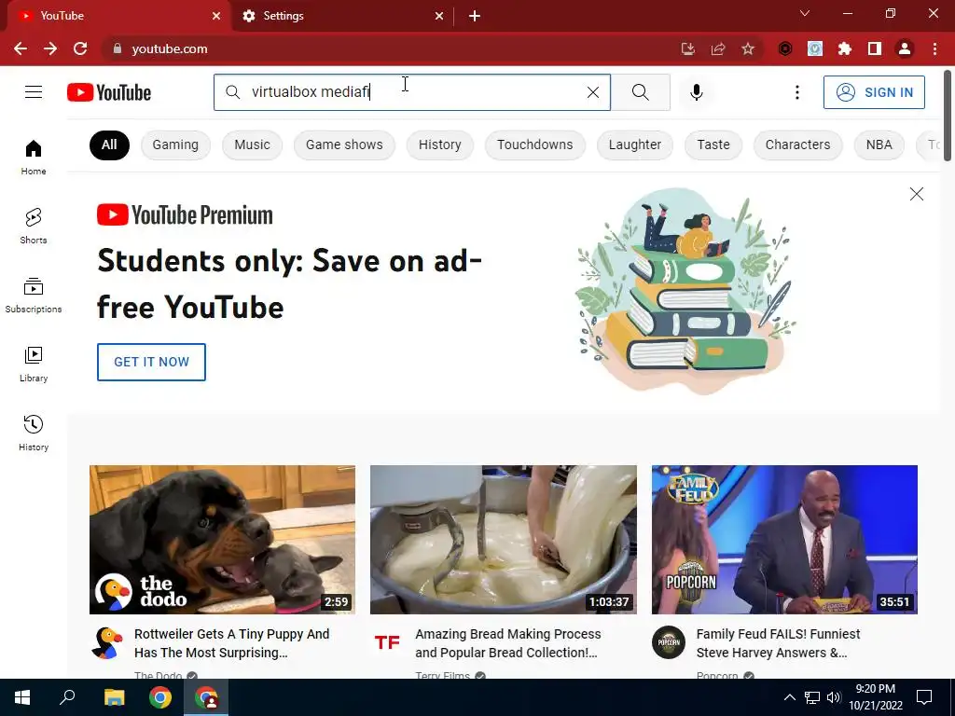Click the share page icon

[718, 48]
